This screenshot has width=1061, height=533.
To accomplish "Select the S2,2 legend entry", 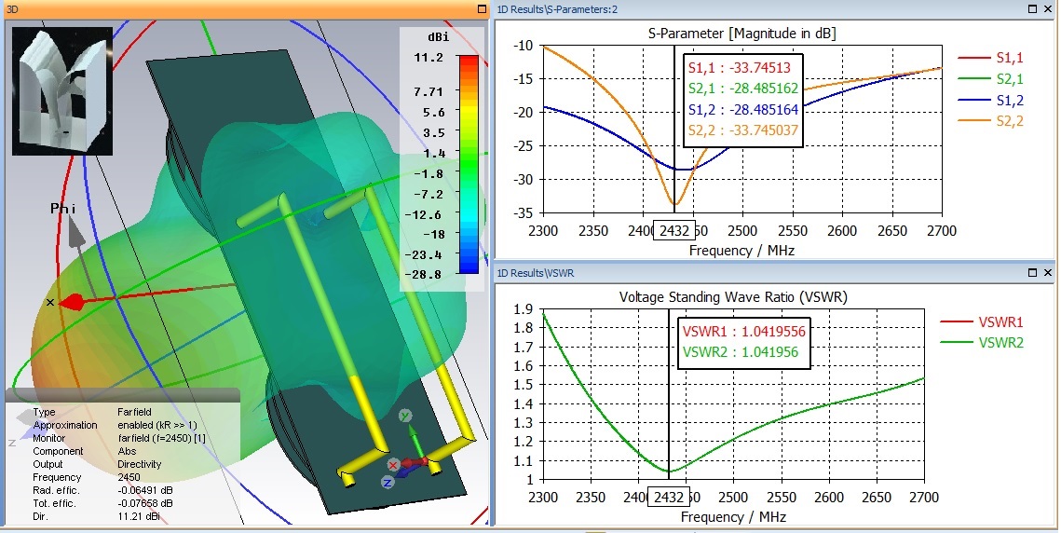I will 990,121.
